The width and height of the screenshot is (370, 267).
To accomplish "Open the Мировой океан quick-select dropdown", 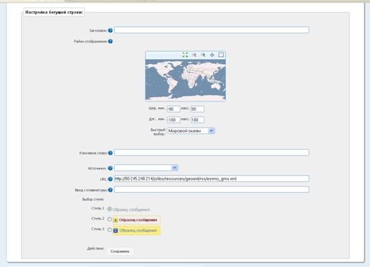I will [191, 131].
